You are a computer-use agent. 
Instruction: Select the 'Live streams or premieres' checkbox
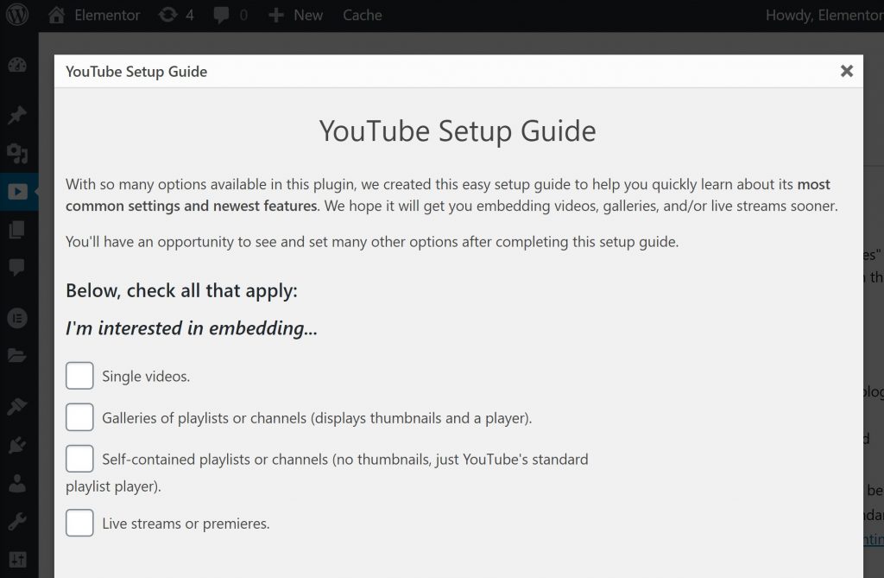pos(79,523)
